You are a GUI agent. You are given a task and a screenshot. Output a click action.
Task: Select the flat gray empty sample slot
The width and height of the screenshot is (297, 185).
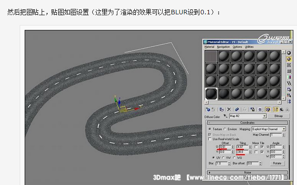[211, 56]
